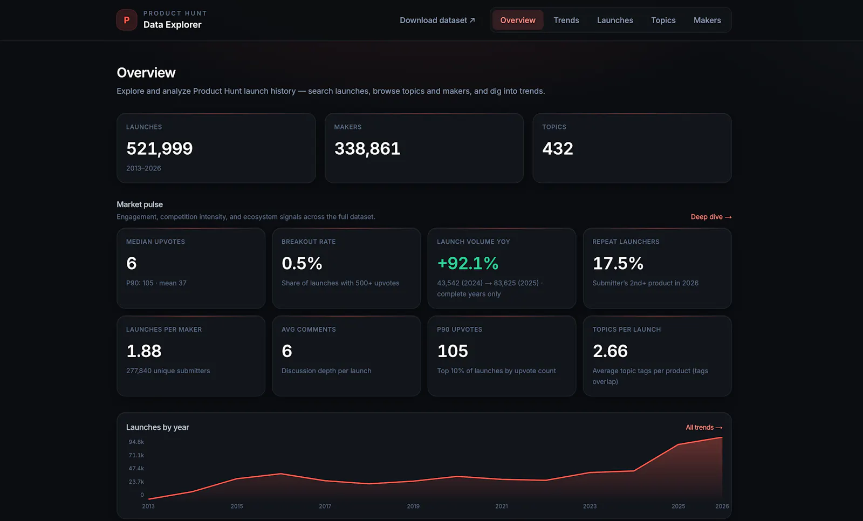Click the 521,999 launches value
This screenshot has width=863, height=521.
[x=160, y=148]
